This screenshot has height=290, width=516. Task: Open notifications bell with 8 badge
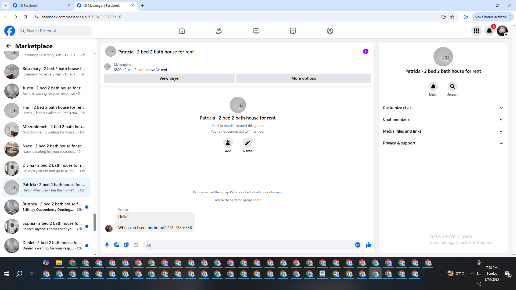(x=489, y=31)
